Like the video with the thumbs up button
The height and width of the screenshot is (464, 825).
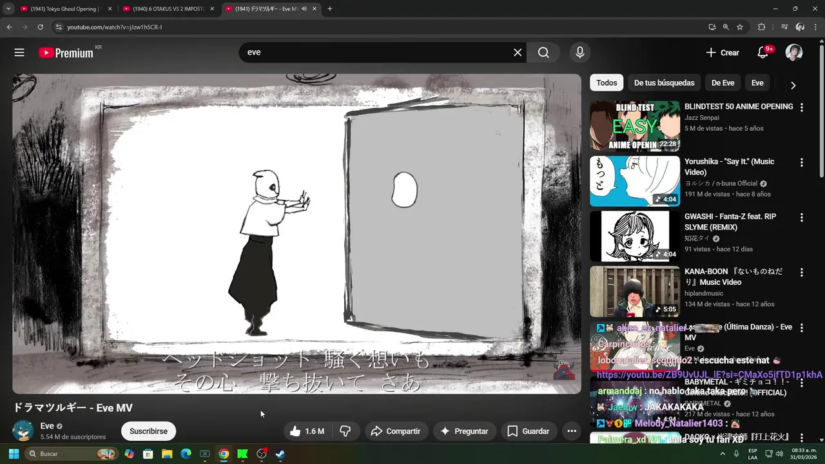307,431
